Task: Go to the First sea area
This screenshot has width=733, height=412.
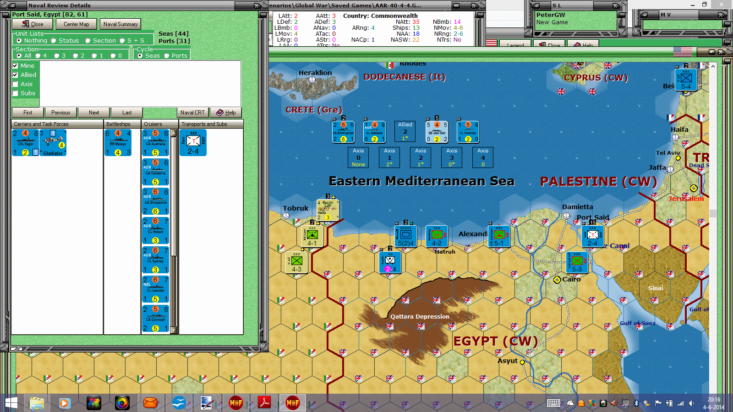Action: pos(28,113)
